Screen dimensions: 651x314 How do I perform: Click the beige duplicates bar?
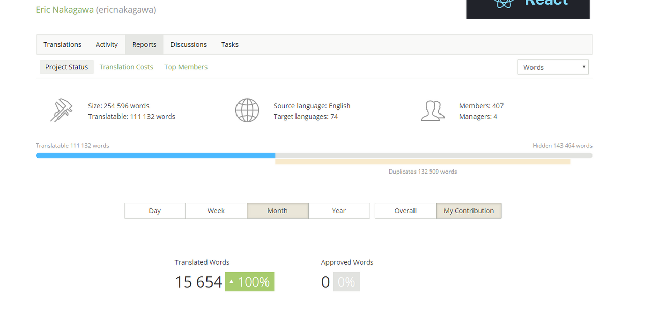423,161
